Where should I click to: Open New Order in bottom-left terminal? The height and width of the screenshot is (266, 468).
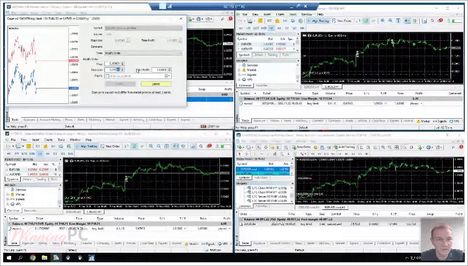point(110,146)
